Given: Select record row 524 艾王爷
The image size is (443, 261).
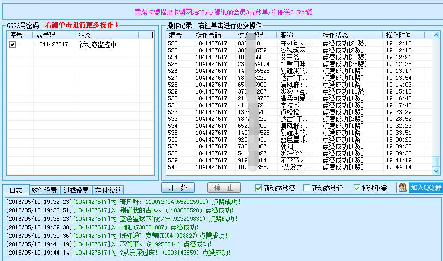Looking at the screenshot, I should [x=299, y=57].
